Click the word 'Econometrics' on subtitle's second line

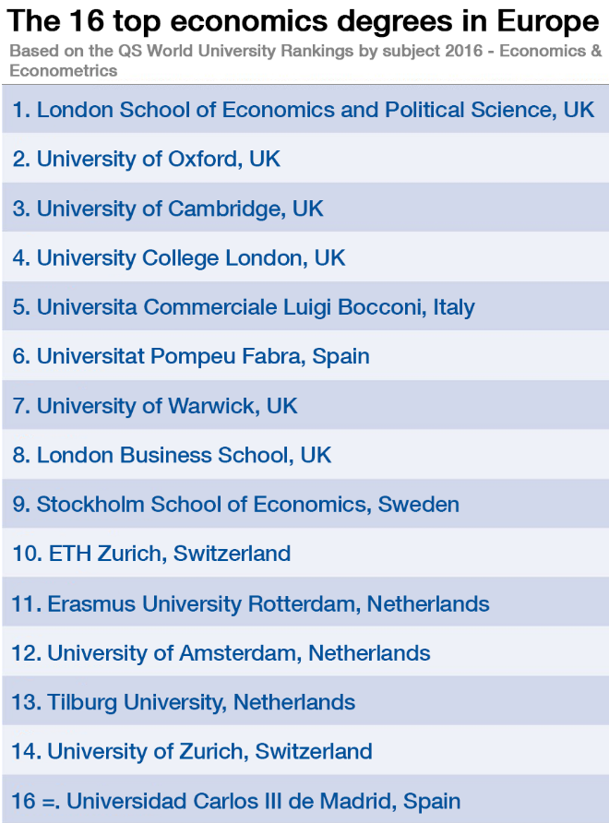click(x=64, y=70)
